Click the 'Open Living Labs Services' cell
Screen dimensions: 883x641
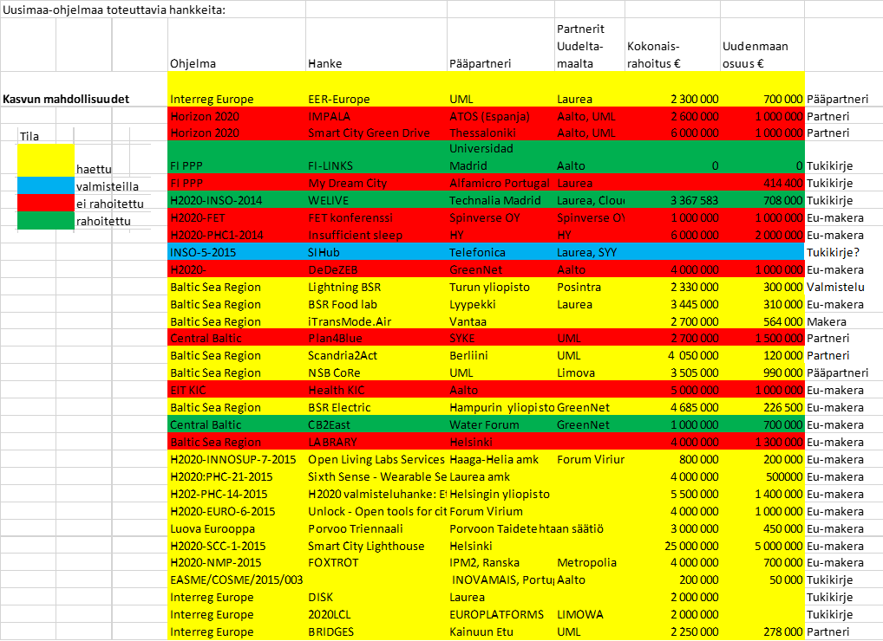coord(376,459)
